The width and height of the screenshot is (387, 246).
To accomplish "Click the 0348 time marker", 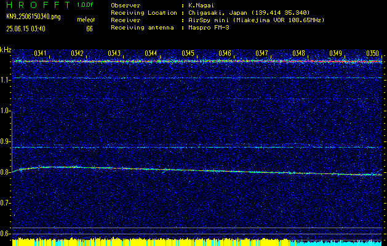I will pyautogui.click(x=298, y=54).
